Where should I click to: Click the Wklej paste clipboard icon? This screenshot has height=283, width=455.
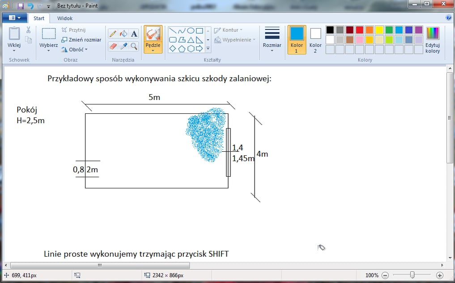[x=14, y=33]
